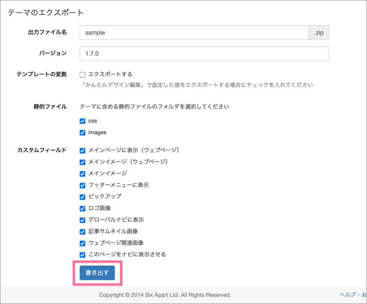The image size is (367, 304).
Task: Click the バージョン input field
Action: [x=204, y=54]
